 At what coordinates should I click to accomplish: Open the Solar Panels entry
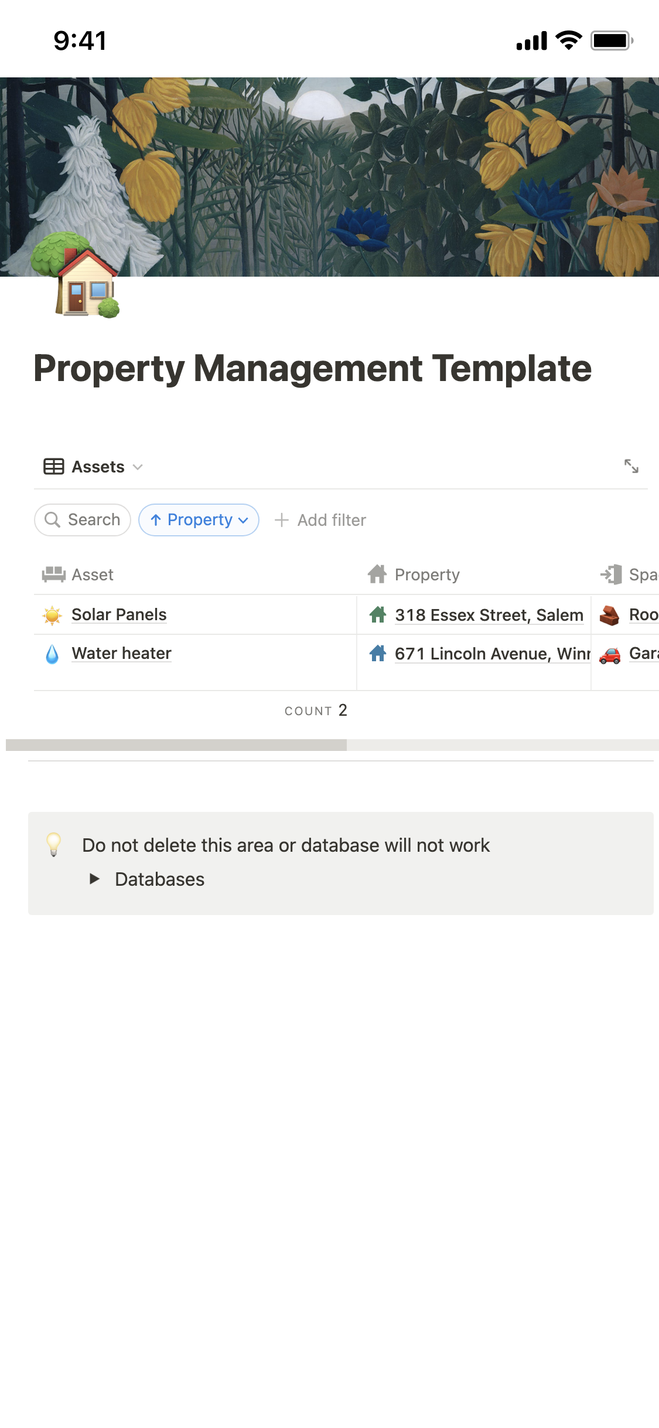(119, 615)
